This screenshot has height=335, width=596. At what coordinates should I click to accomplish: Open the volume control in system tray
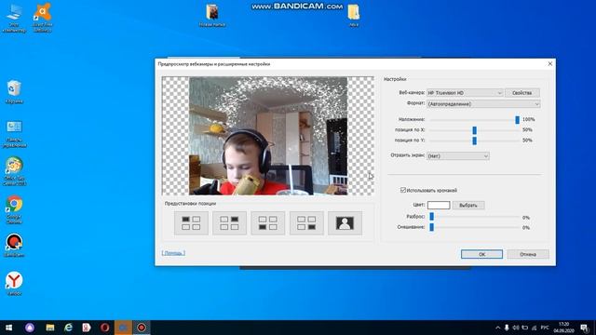tap(516, 328)
